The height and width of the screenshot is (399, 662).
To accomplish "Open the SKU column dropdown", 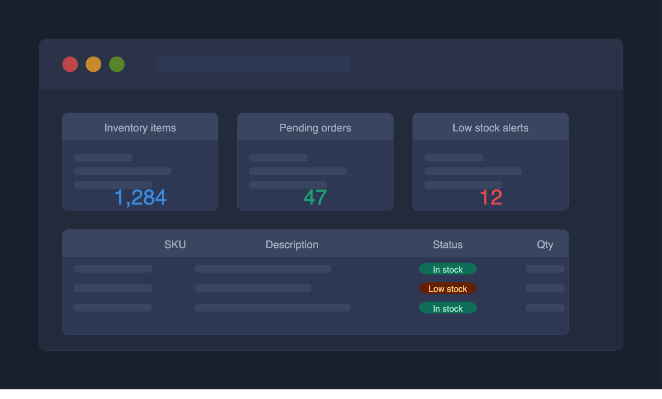I will point(175,245).
